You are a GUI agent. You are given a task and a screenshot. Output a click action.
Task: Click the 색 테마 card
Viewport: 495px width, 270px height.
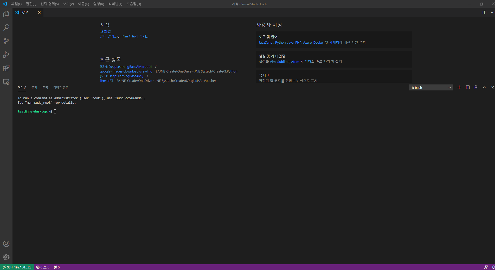(x=334, y=77)
